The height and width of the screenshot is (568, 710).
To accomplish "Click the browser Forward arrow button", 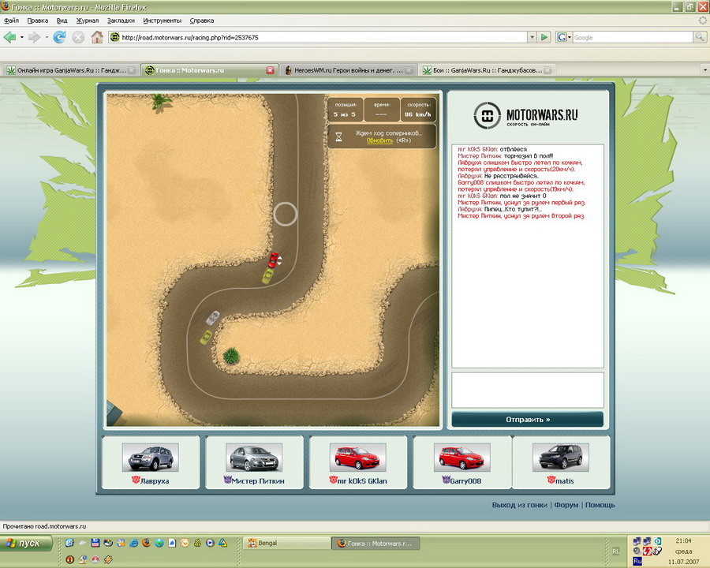I will point(34,37).
